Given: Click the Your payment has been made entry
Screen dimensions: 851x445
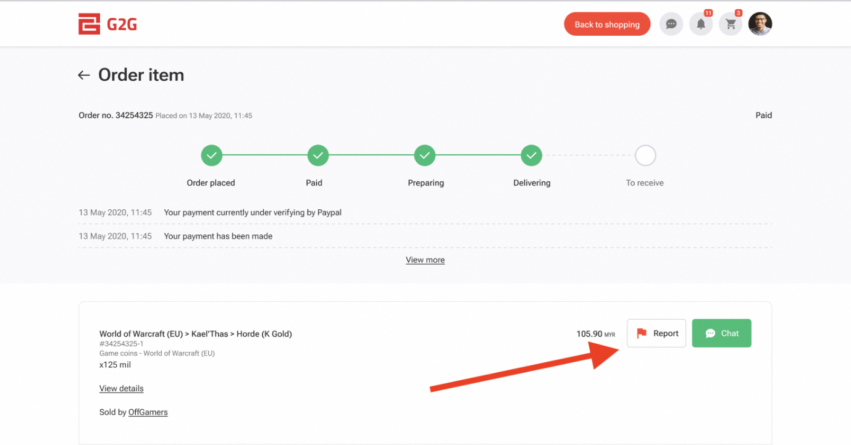Looking at the screenshot, I should (218, 236).
